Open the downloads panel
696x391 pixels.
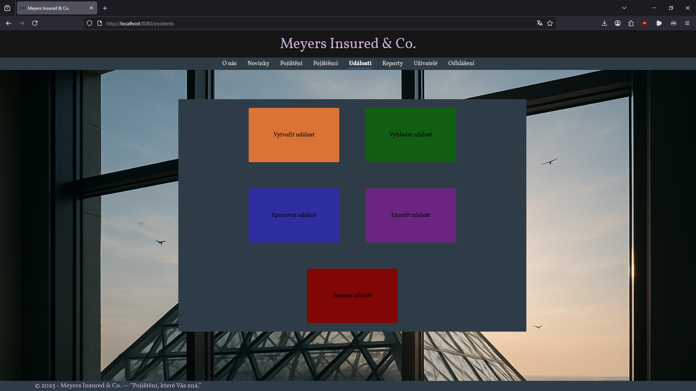[x=604, y=23]
